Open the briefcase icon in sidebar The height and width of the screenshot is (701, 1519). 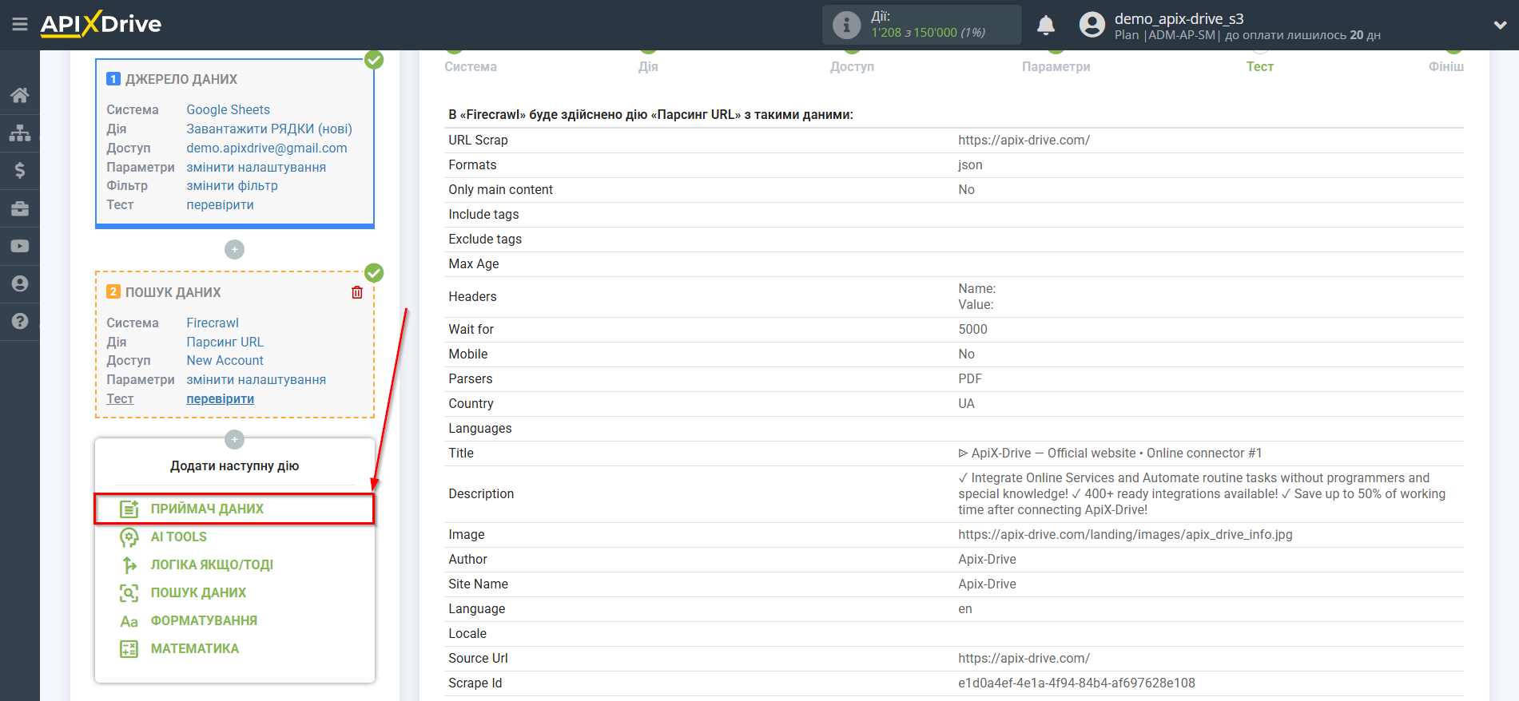[x=20, y=208]
